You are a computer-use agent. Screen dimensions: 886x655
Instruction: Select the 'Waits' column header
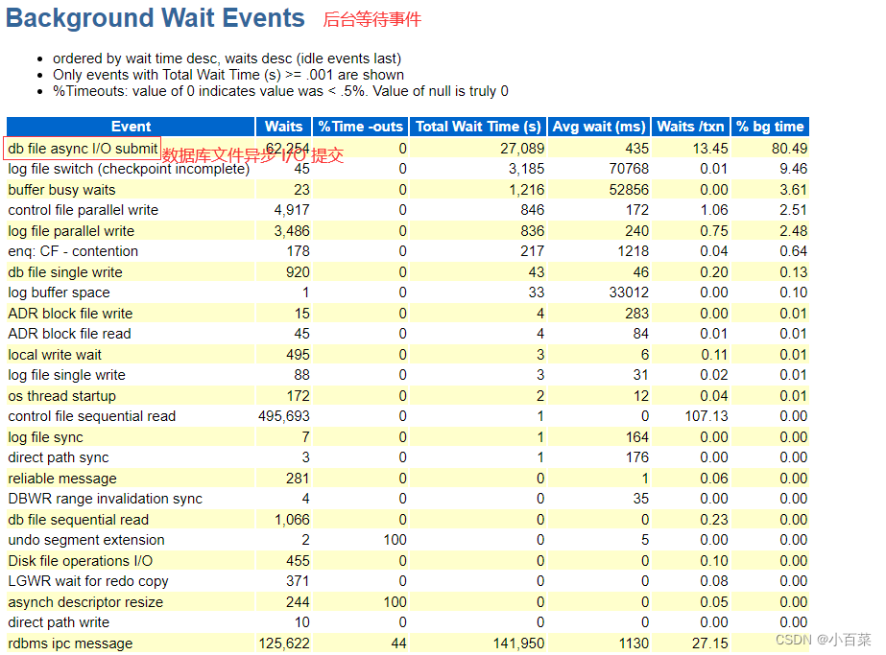click(284, 127)
